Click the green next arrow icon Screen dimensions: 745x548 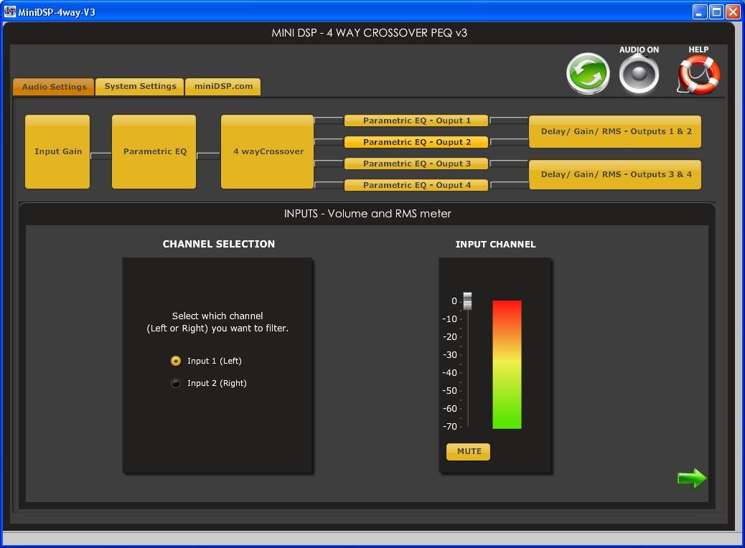(x=692, y=478)
